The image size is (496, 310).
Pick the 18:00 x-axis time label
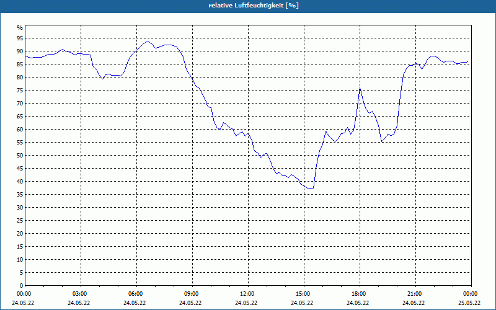click(x=359, y=294)
